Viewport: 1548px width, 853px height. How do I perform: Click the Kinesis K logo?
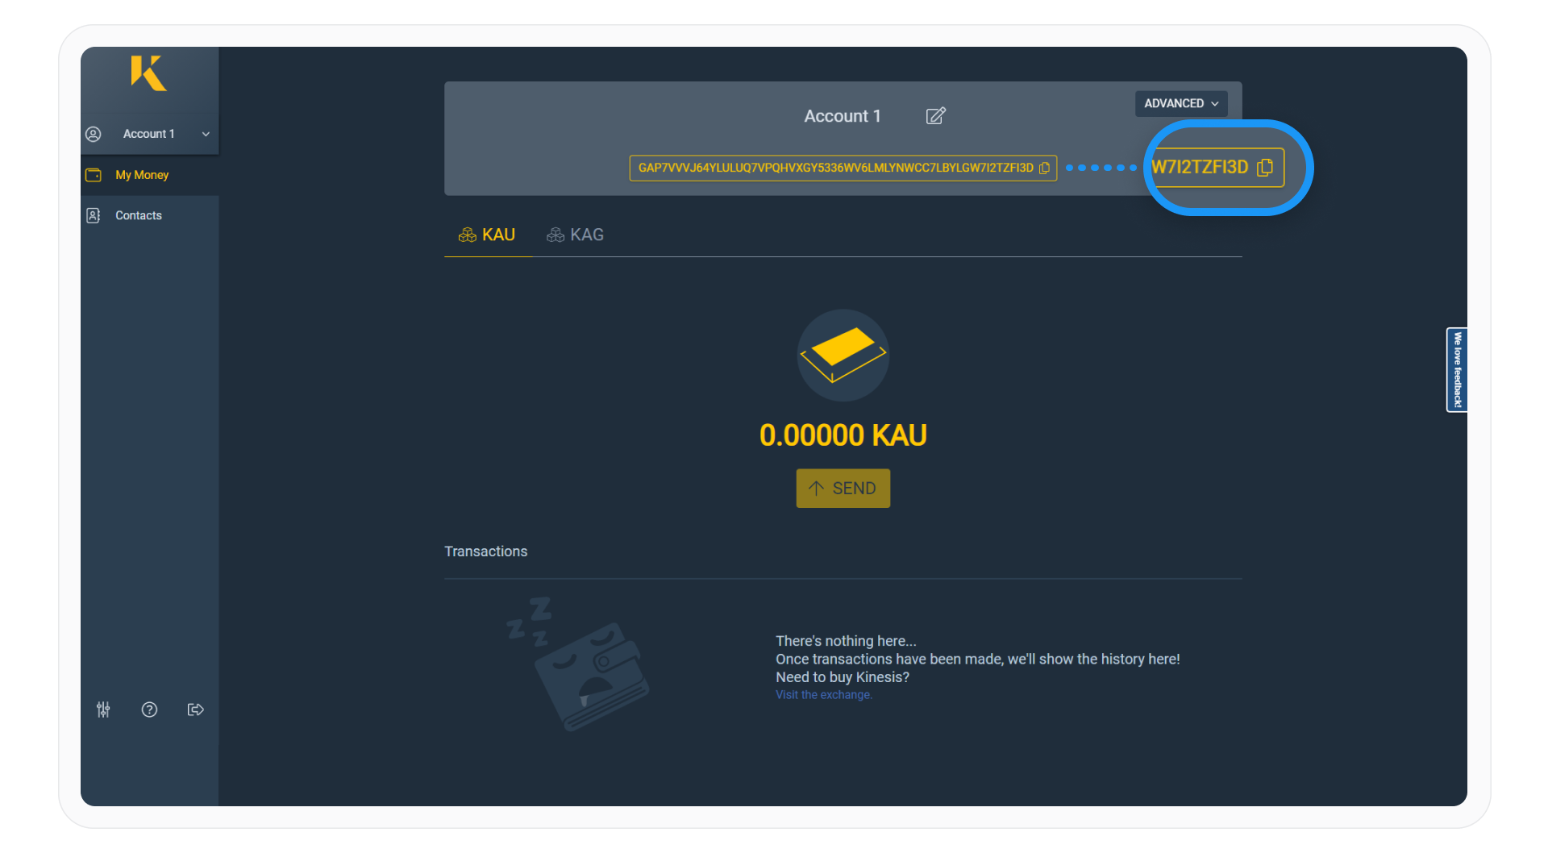(149, 73)
